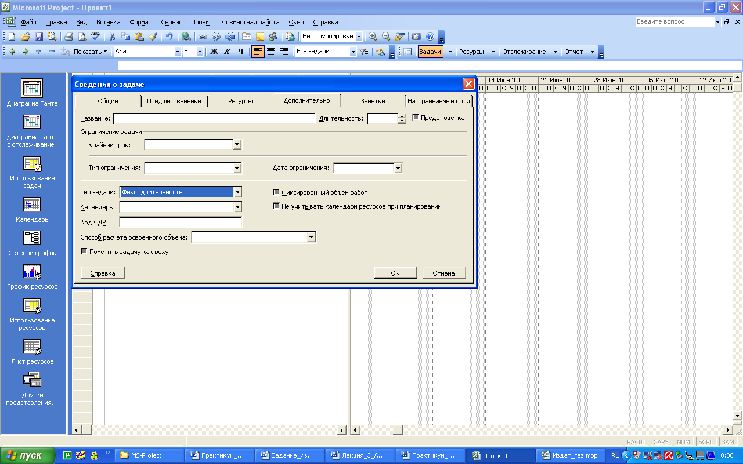Image resolution: width=743 pixels, height=464 pixels.
Task: Click the Copy icon in toolbar
Action: coord(125,36)
